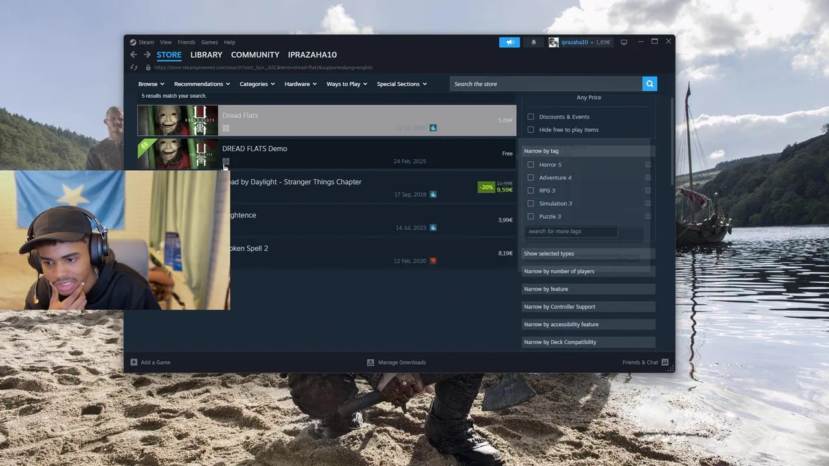829x466 pixels.
Task: Exclude the Adventure tag with its minus icon
Action: coord(648,177)
